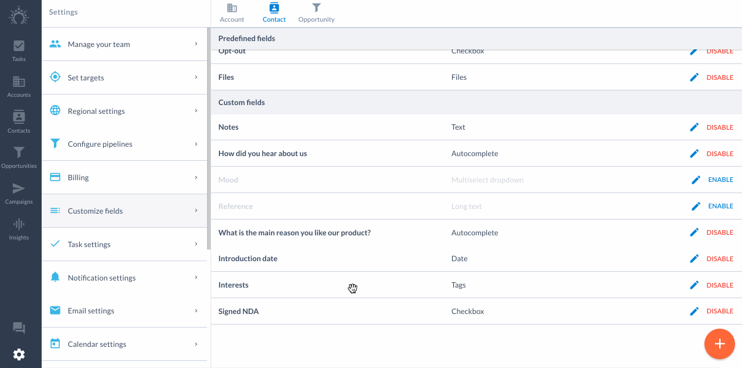Click the chat bubble icon
Viewport: 742px width, 368px height.
click(x=19, y=328)
